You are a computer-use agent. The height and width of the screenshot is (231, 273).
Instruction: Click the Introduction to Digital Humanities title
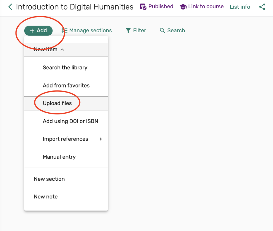pos(75,7)
